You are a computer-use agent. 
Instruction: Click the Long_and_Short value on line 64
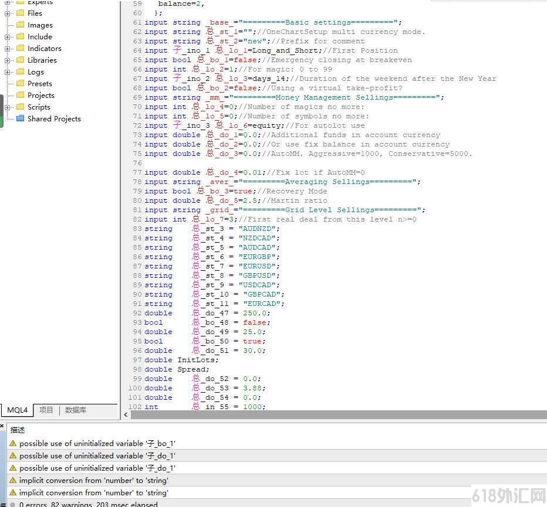[x=285, y=50]
